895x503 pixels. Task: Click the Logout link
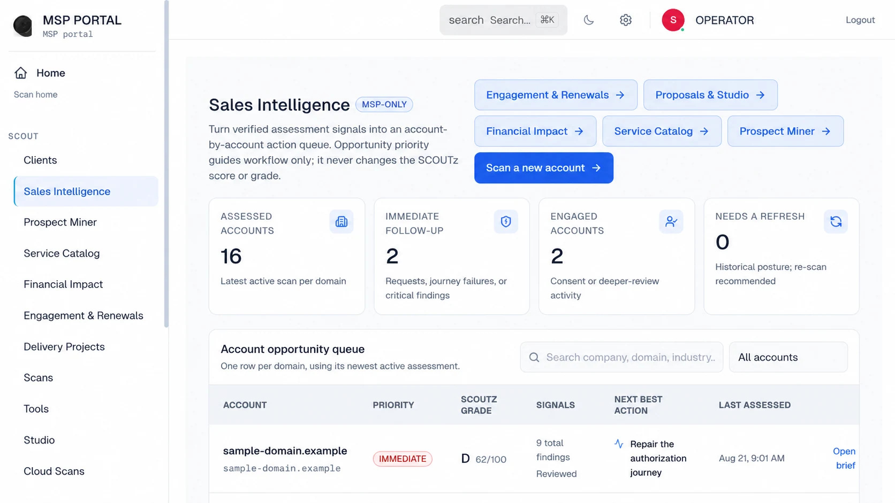coord(860,20)
